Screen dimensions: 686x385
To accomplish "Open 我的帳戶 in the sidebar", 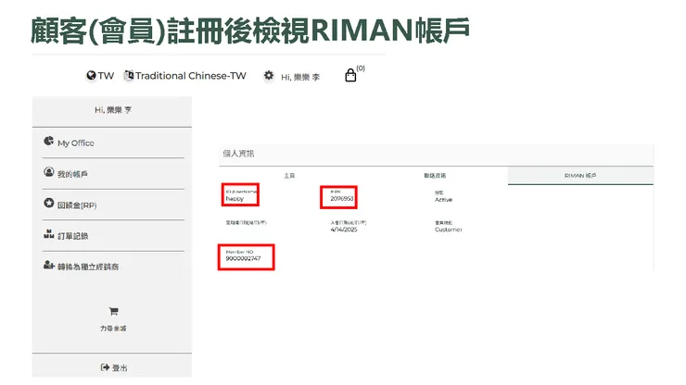I will 72,174.
